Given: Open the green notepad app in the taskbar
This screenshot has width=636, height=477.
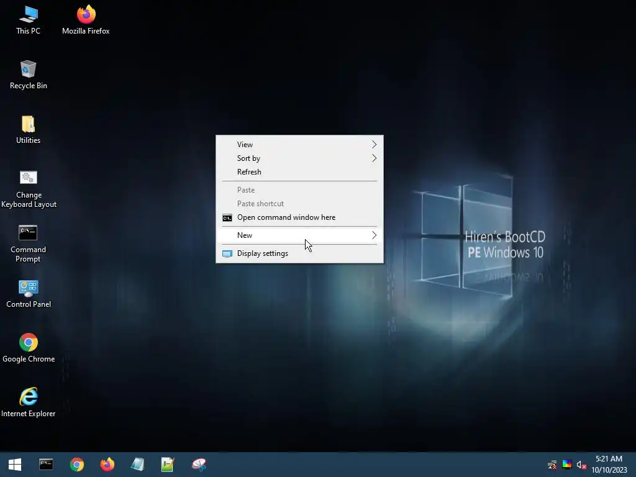Looking at the screenshot, I should [168, 465].
